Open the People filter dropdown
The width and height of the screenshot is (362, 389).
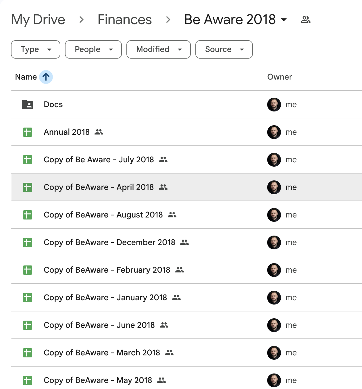point(93,49)
